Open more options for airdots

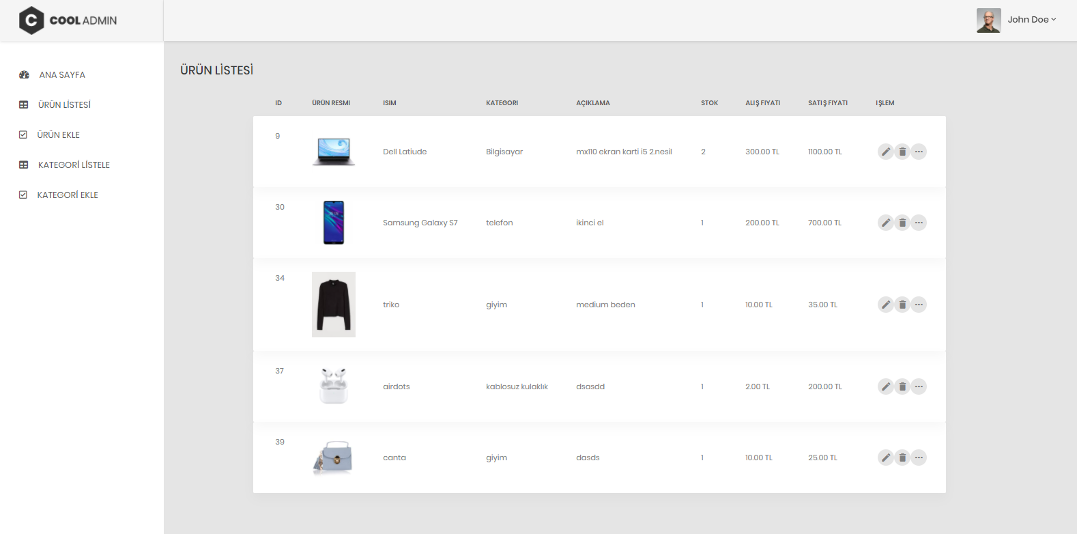pyautogui.click(x=919, y=387)
